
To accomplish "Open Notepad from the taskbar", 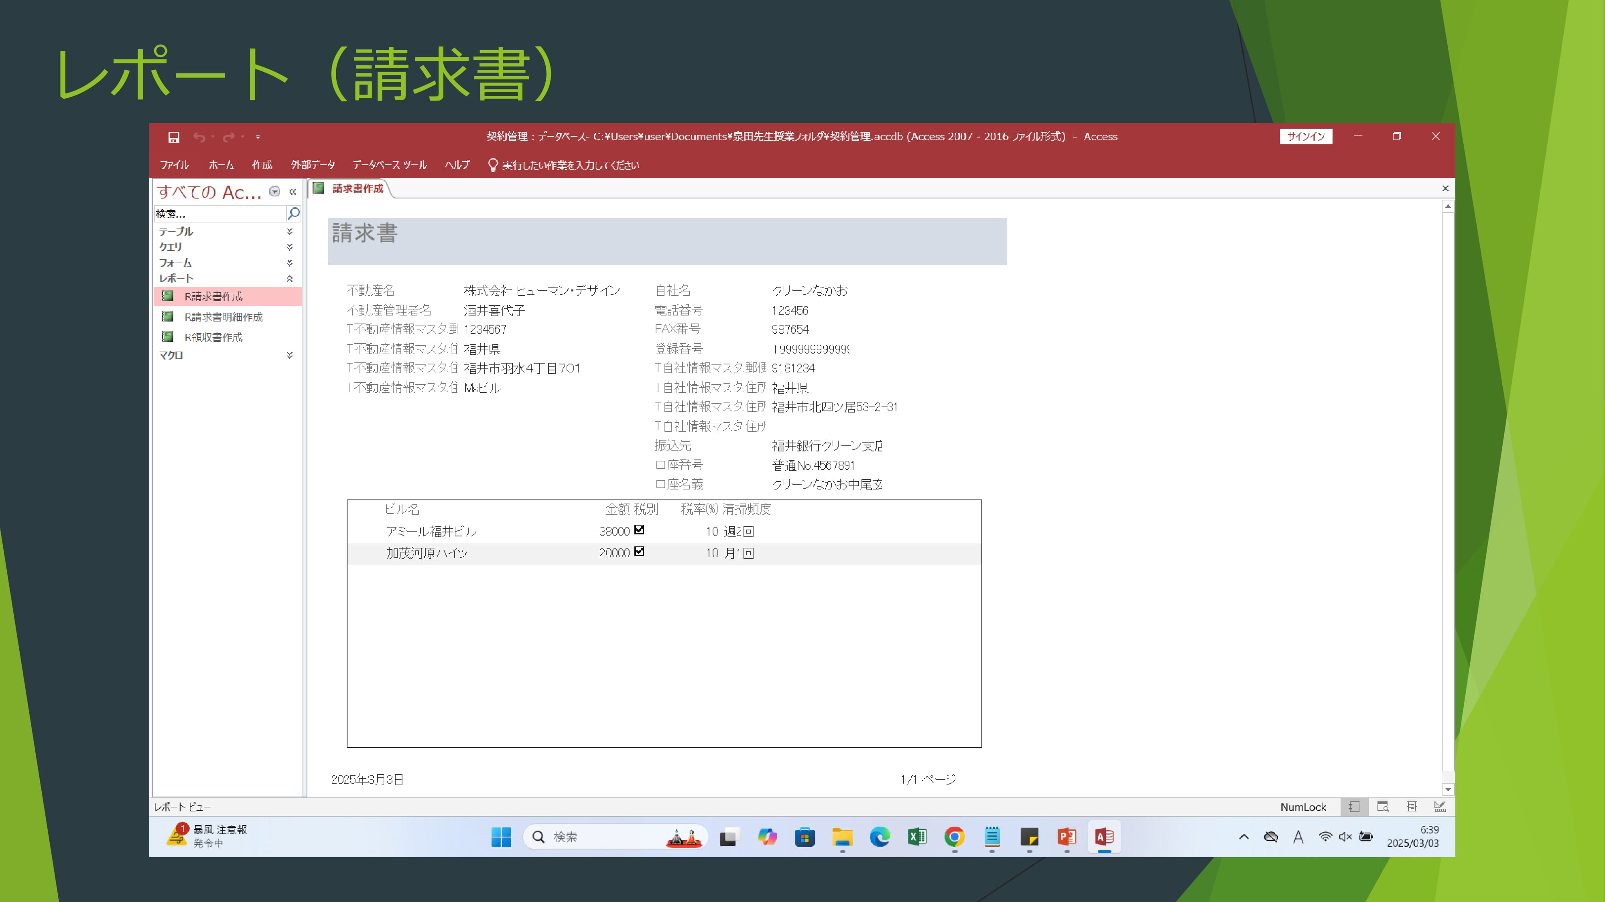I will (x=992, y=837).
